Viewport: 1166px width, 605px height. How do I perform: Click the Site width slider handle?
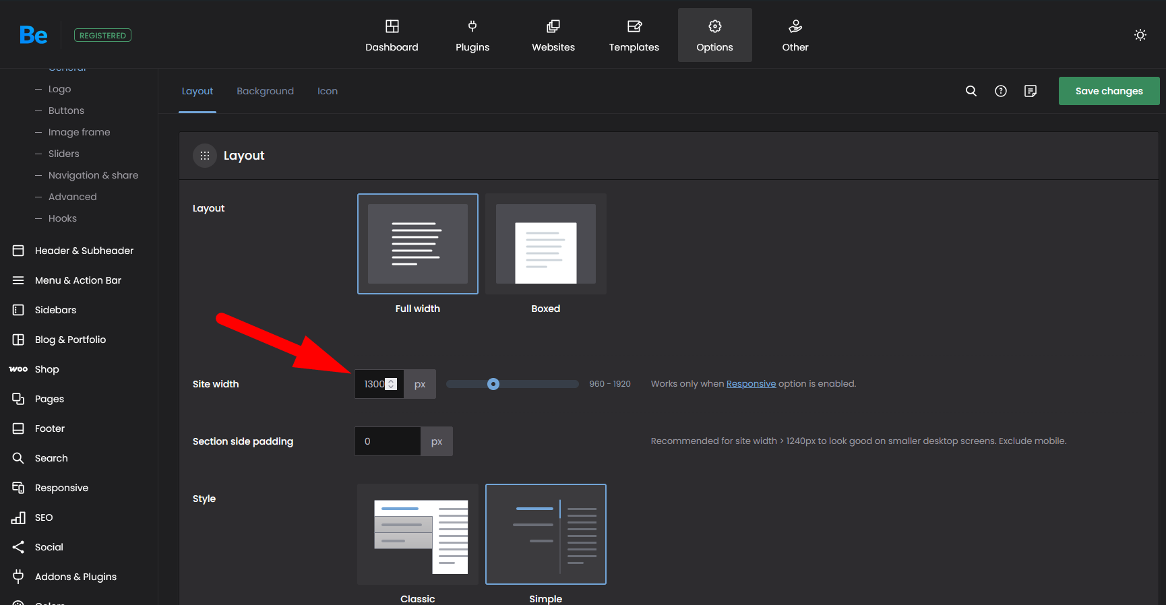click(493, 384)
